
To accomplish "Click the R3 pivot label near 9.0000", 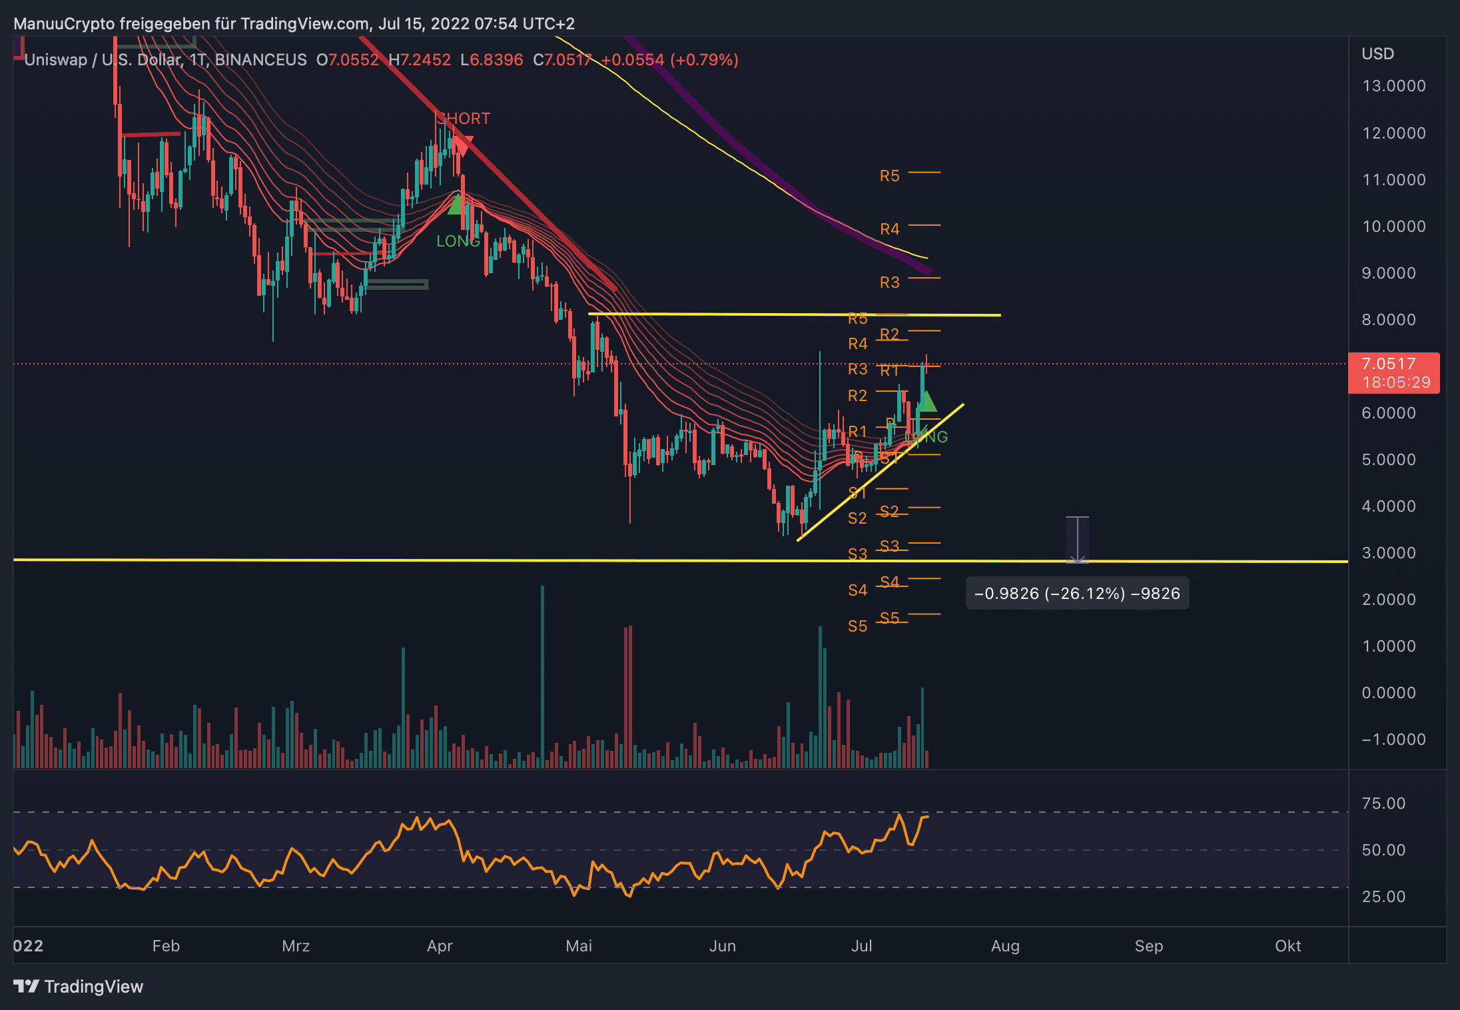I will (x=889, y=282).
